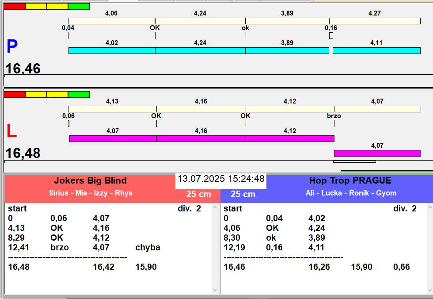Click the red L lane letter
The width and height of the screenshot is (433, 299).
(x=11, y=131)
